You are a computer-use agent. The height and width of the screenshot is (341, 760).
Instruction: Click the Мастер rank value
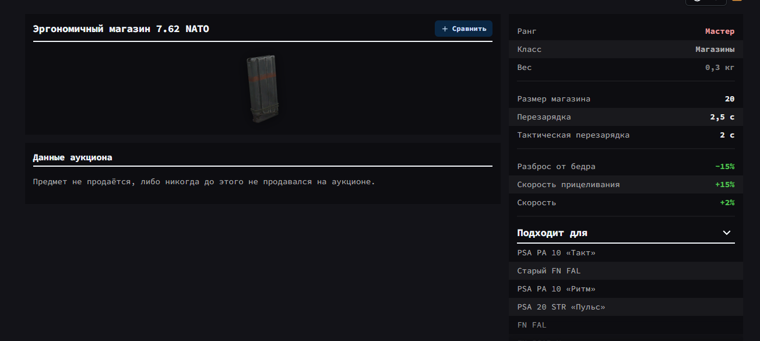tap(719, 31)
